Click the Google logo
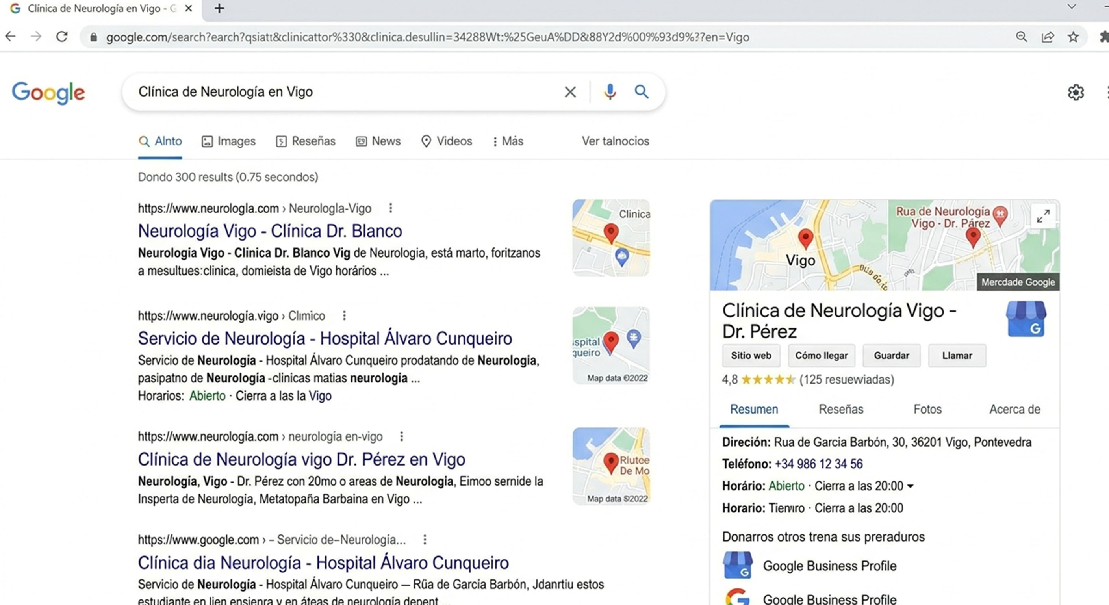The image size is (1109, 605). click(x=48, y=93)
